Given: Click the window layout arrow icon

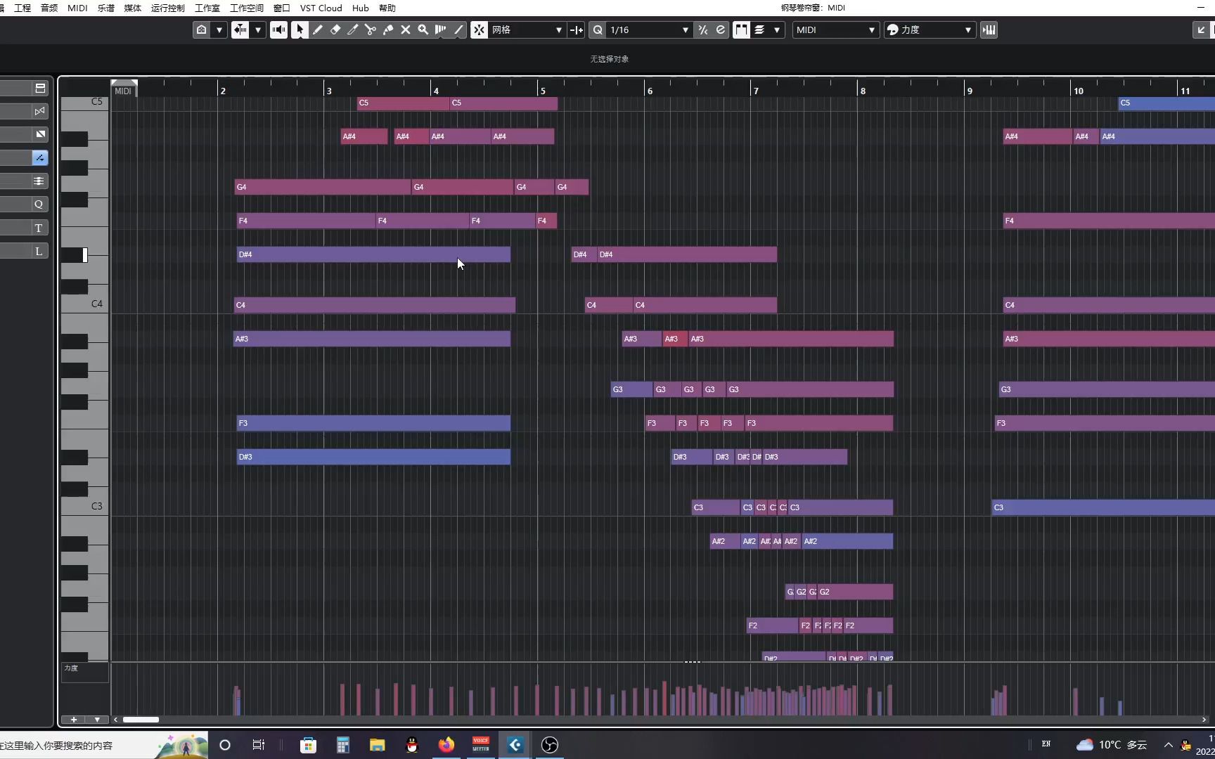Looking at the screenshot, I should click(x=1201, y=30).
